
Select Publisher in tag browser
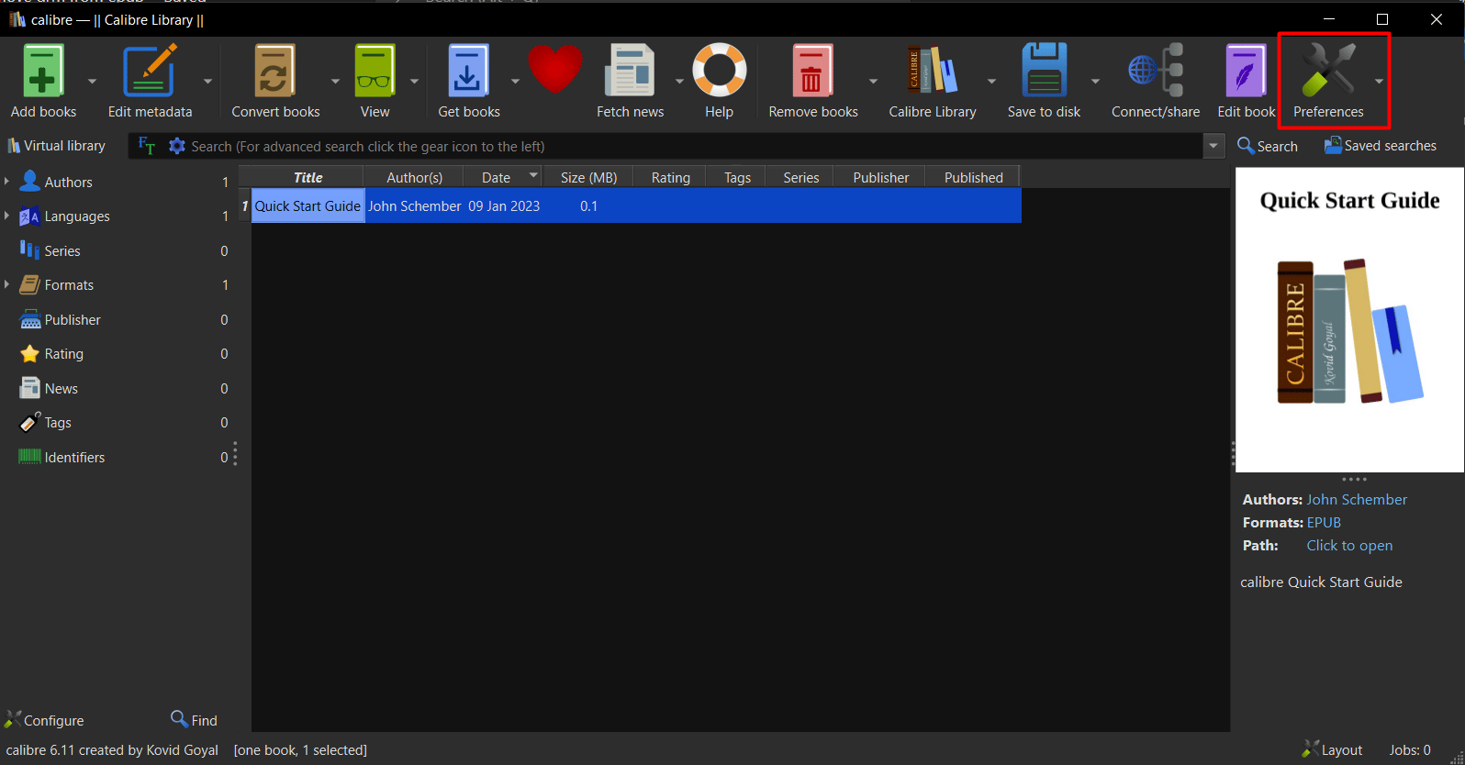73,319
